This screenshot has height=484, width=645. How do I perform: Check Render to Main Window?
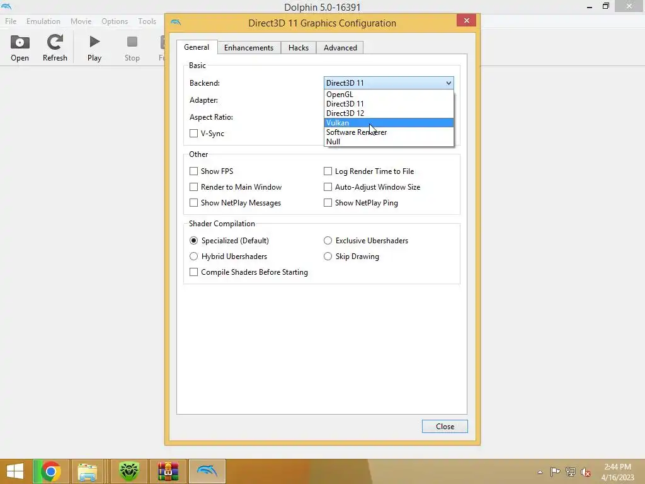[x=193, y=187]
